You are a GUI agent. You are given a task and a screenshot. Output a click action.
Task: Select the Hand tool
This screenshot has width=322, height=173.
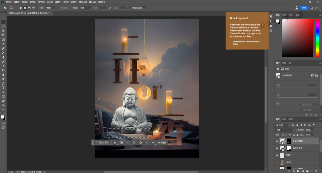coord(3,101)
